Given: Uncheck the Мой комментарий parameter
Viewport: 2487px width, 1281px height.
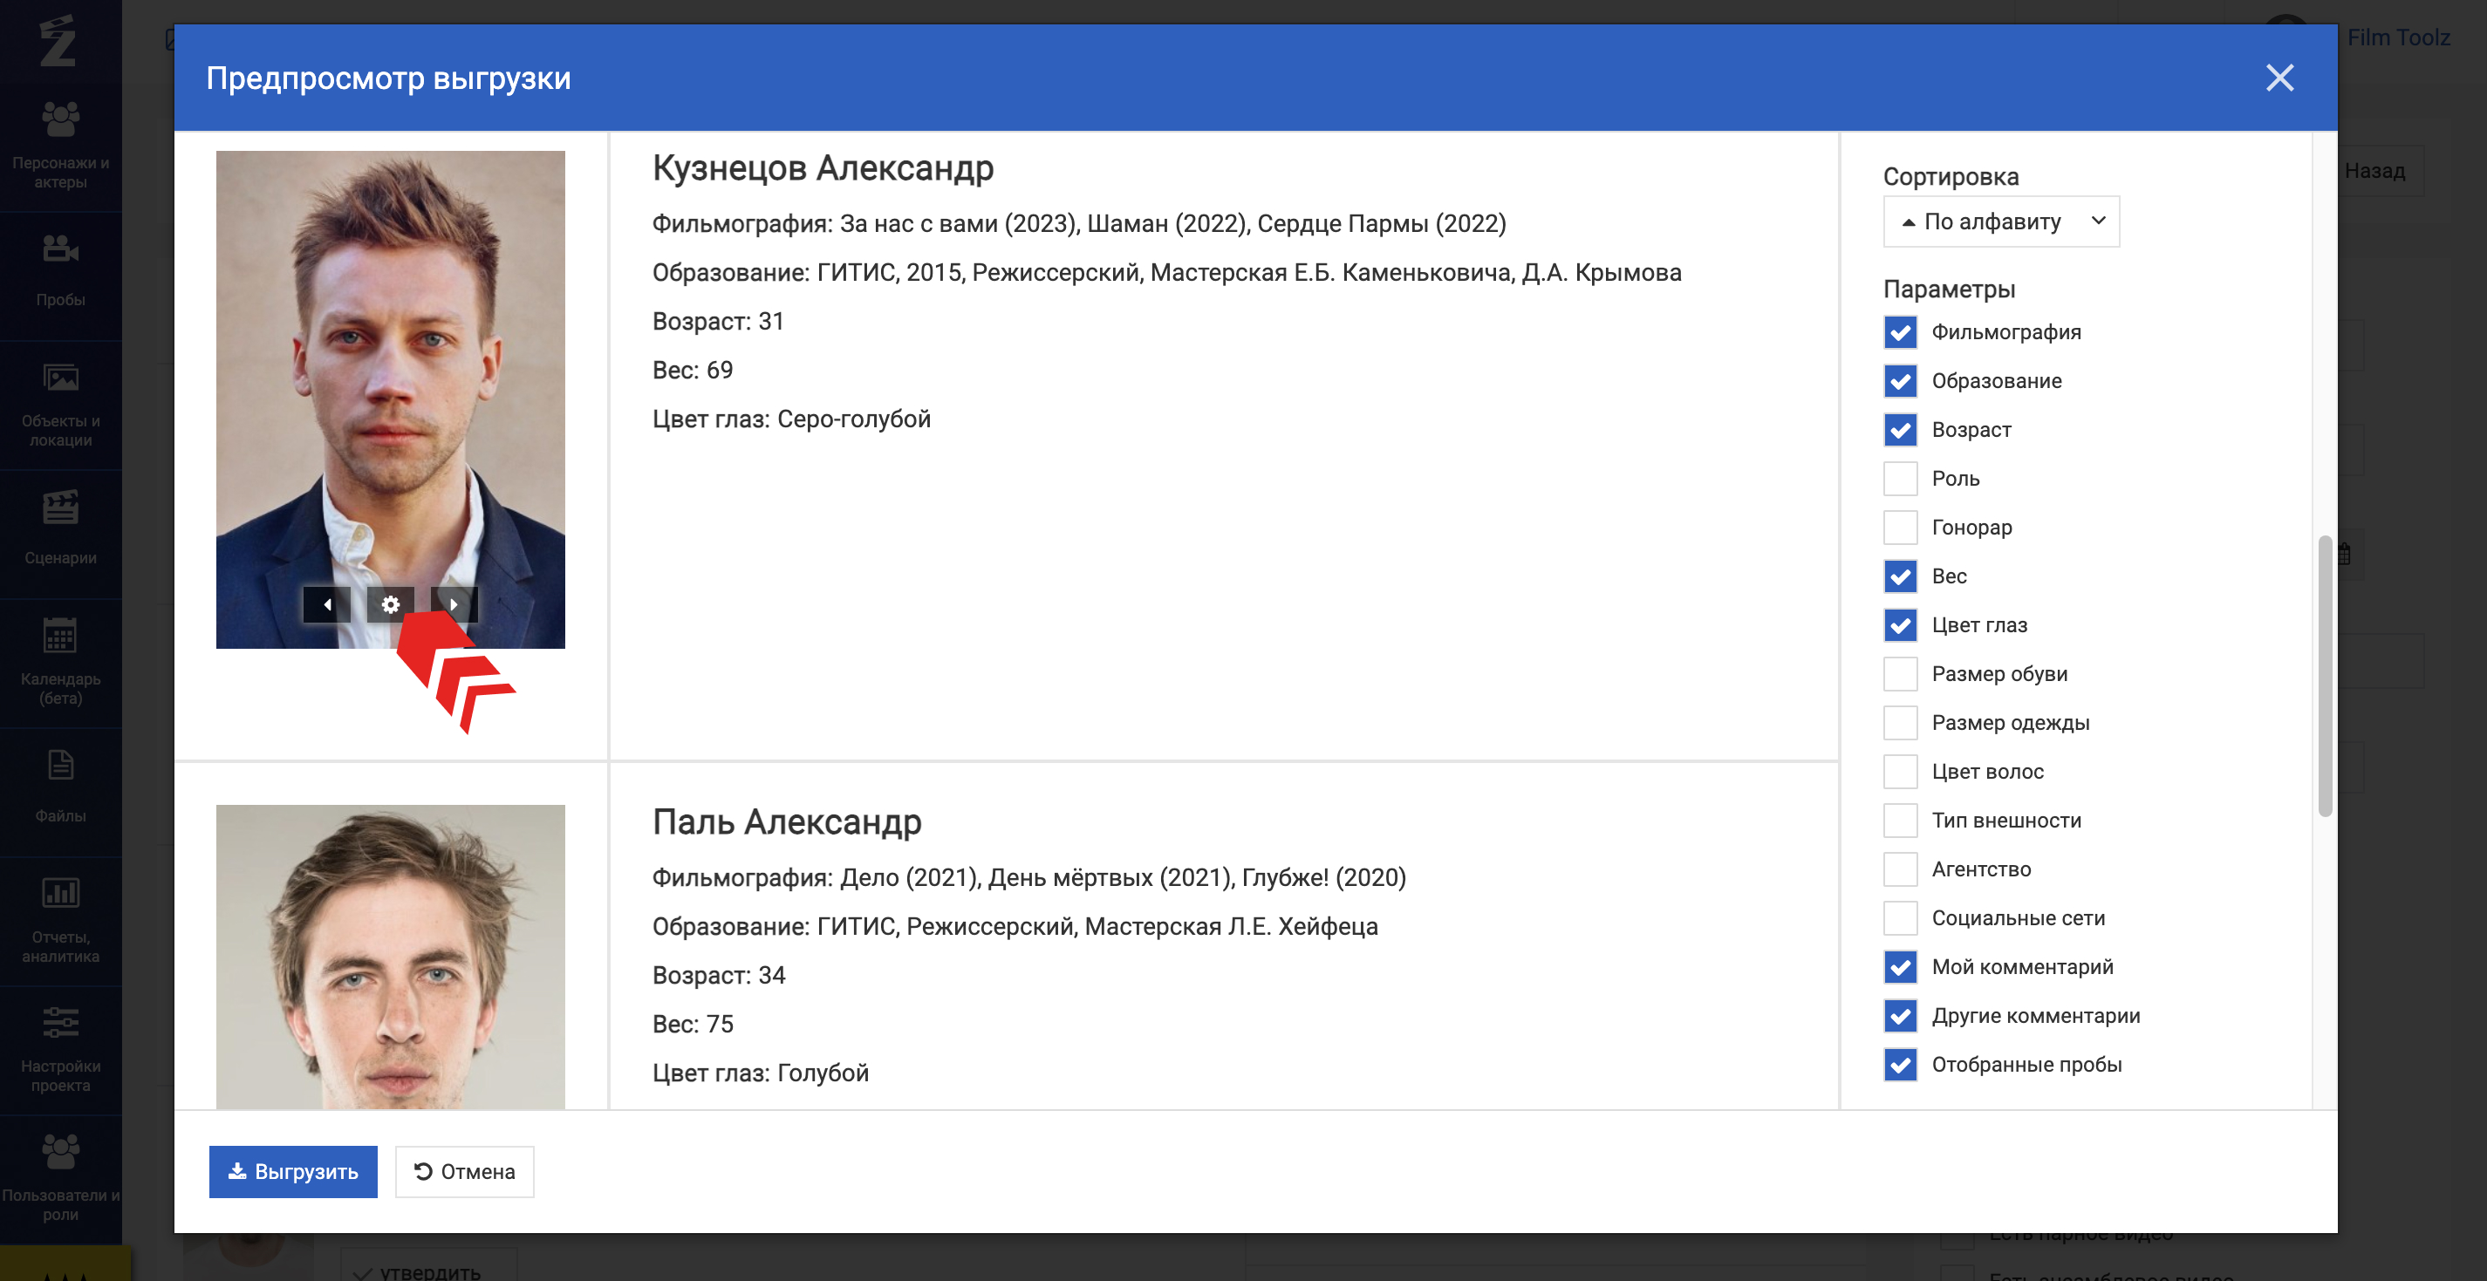Looking at the screenshot, I should 1900,967.
